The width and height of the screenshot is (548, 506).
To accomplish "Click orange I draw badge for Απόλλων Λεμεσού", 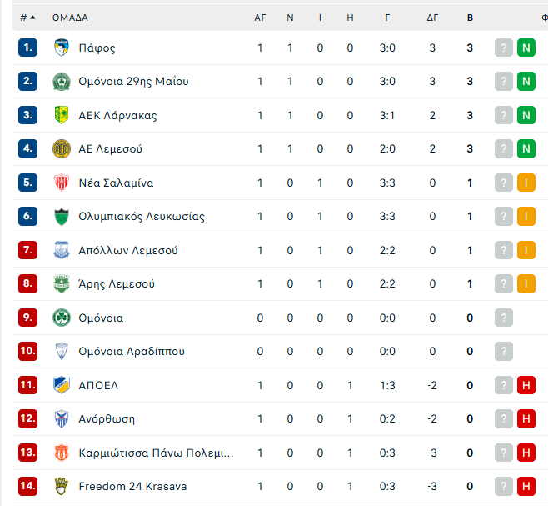I will (x=526, y=250).
